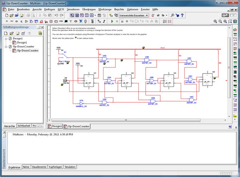Collapse the Design1 tree node
The image size is (240, 177).
[x=6, y=39]
